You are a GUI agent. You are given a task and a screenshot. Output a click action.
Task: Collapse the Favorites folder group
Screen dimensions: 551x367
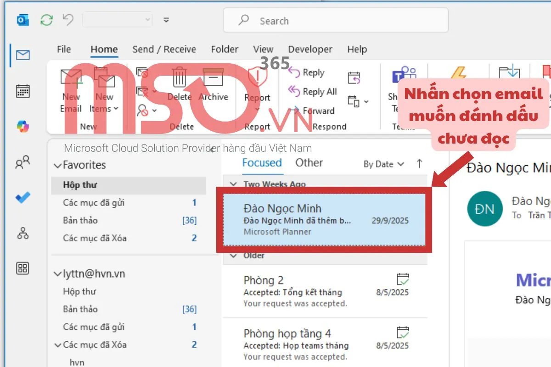click(57, 166)
